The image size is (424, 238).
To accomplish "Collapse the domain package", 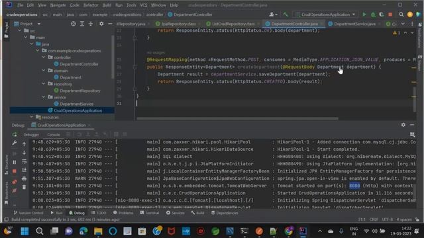I will point(44,71).
